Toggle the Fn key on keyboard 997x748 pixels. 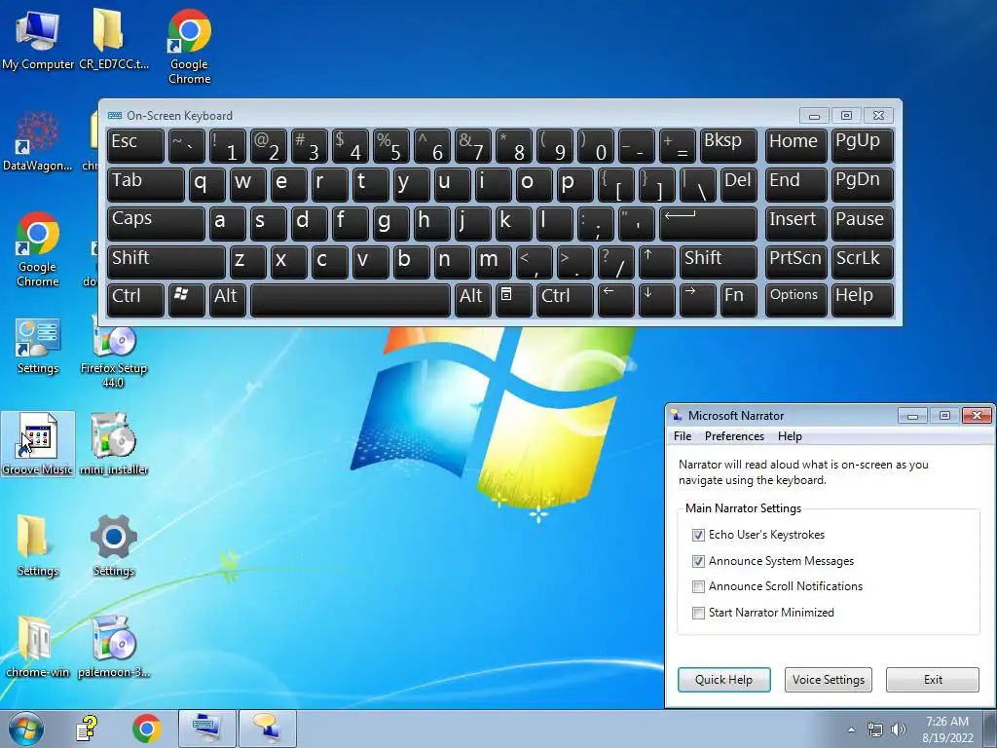coord(738,300)
